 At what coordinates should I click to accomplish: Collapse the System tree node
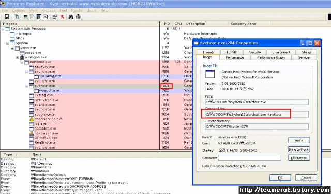(8, 43)
